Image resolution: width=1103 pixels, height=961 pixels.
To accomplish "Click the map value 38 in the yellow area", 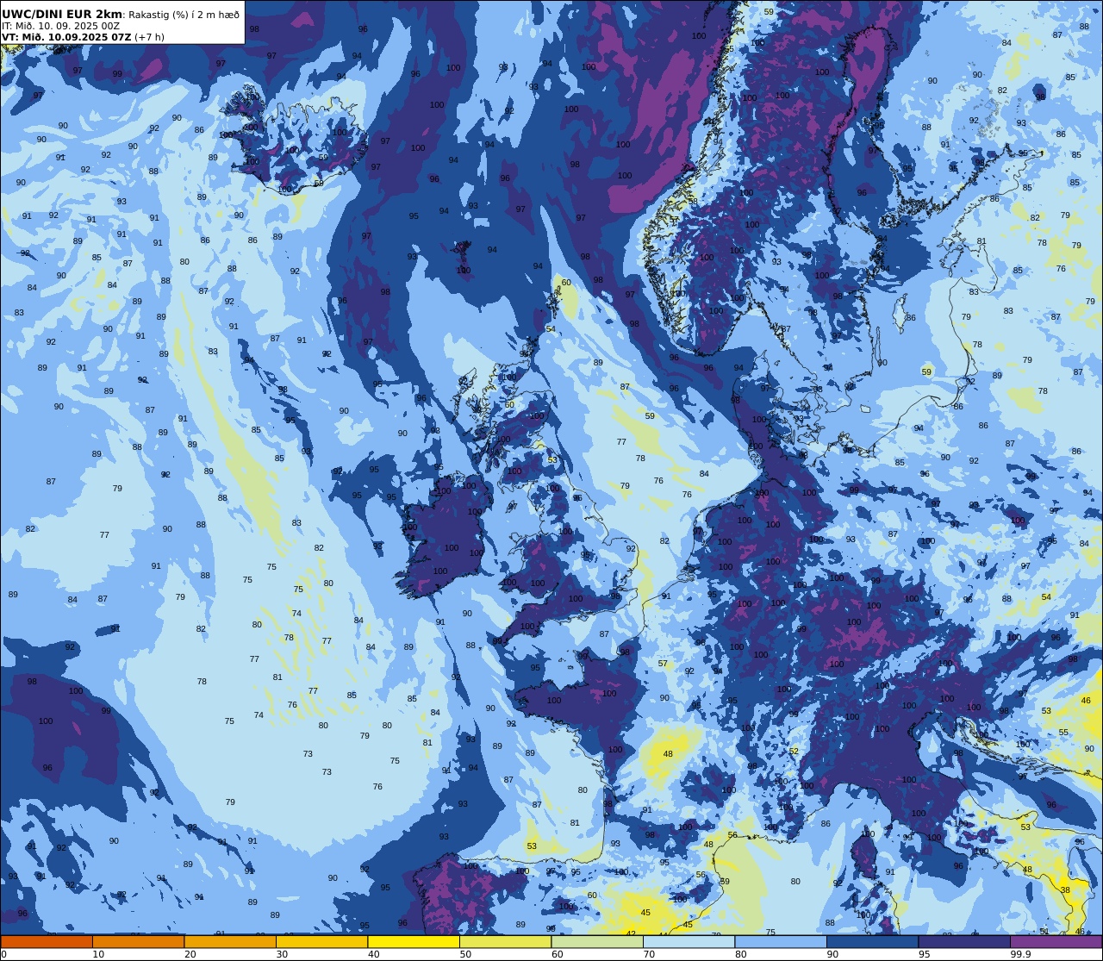I will (x=1065, y=890).
